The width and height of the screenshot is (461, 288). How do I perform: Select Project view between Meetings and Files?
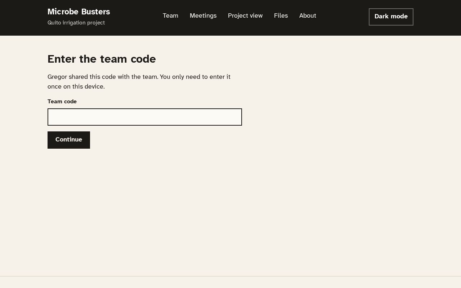245,15
